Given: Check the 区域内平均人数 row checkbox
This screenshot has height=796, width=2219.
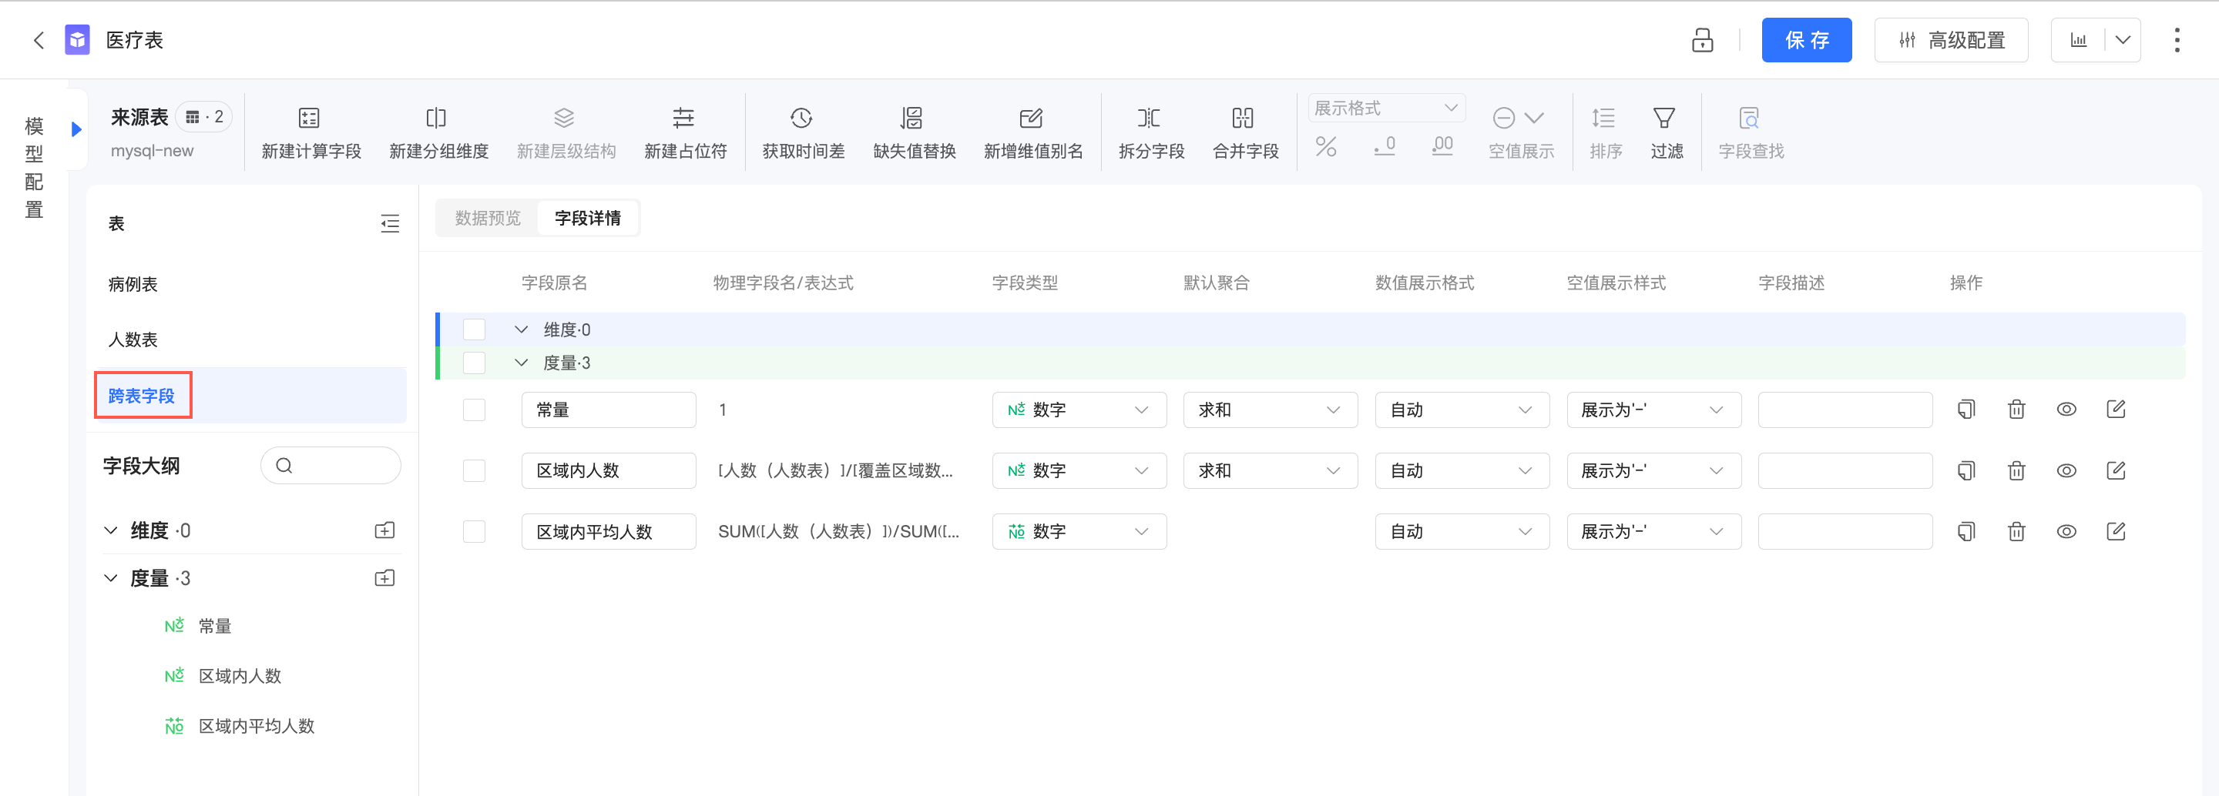Looking at the screenshot, I should tap(474, 532).
